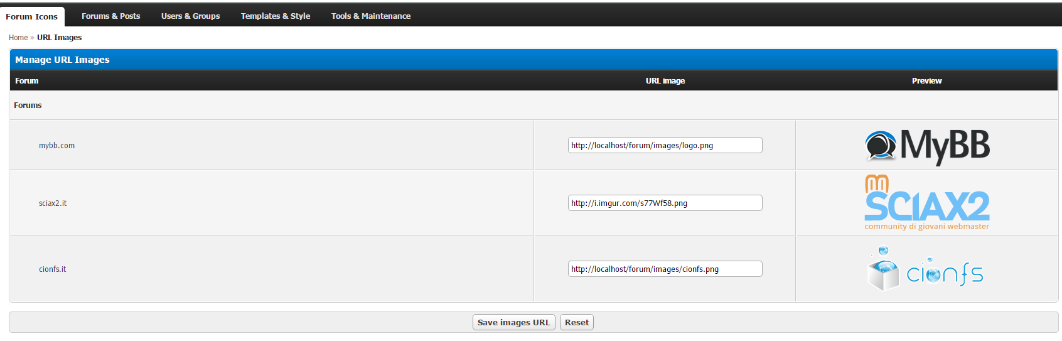Screen dimensions: 1062x341
Task: Focus the mybb.com URL image field
Action: [665, 145]
